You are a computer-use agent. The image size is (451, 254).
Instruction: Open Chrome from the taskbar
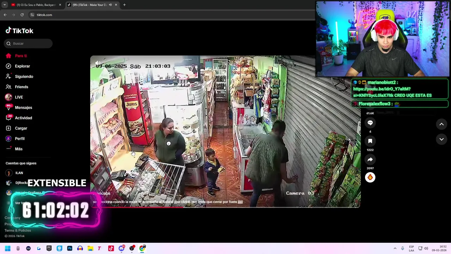pos(142,248)
